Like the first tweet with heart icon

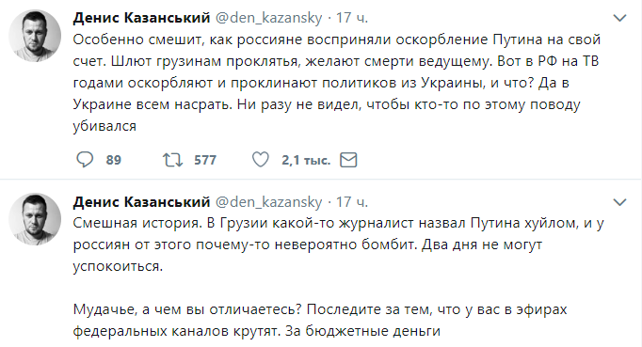click(261, 160)
